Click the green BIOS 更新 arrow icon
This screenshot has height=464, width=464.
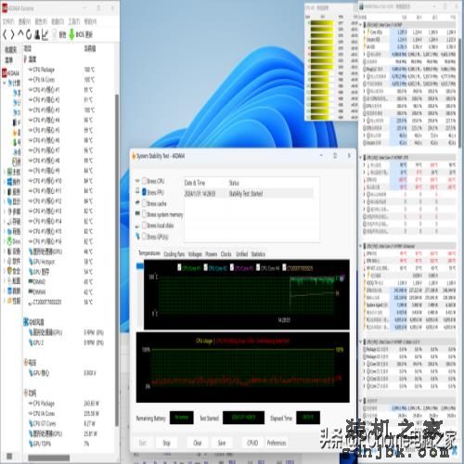pyautogui.click(x=71, y=34)
